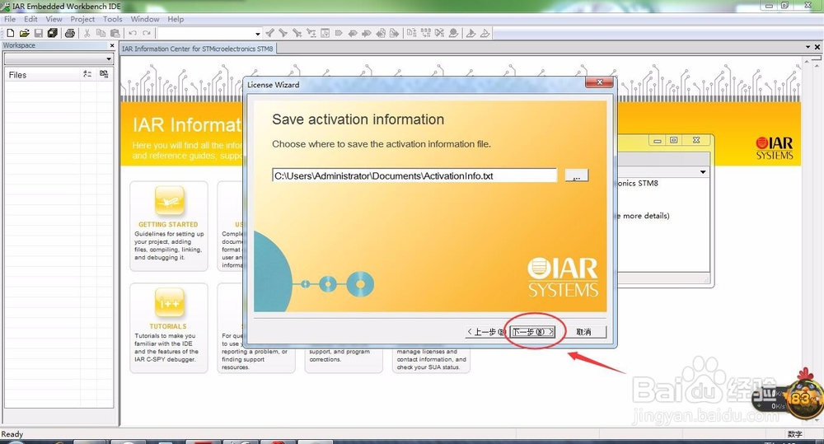Open the GETTING STARTED card icon
This screenshot has width=824, height=444.
pyautogui.click(x=169, y=201)
